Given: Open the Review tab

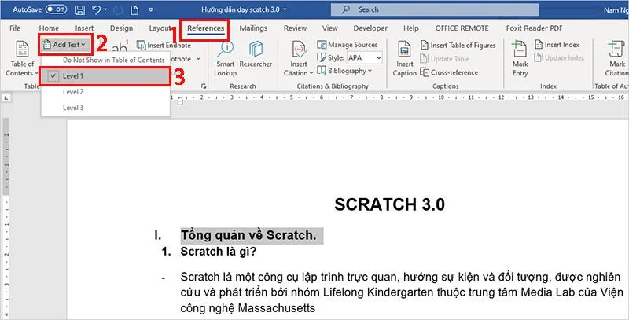Looking at the screenshot, I should (295, 28).
